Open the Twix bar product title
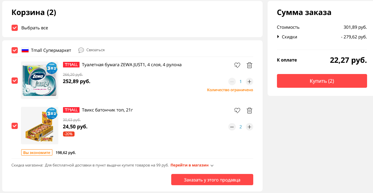Viewport: 373px width, 193px height. pos(107,110)
